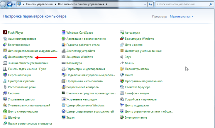The width and height of the screenshot is (215, 128).
Task: Click the Электропитание icon
Action: point(122,117)
